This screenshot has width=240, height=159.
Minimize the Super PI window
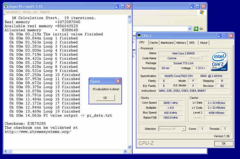117,6
